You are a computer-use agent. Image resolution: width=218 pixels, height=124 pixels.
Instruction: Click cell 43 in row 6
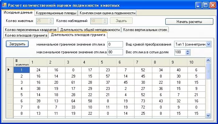(x=161, y=101)
